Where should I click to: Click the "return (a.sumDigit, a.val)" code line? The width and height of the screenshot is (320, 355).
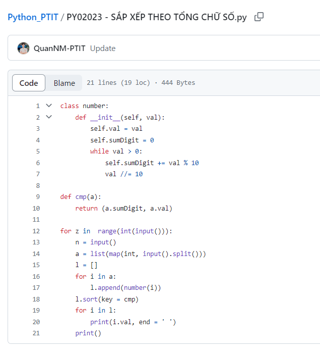pyautogui.click(x=123, y=208)
